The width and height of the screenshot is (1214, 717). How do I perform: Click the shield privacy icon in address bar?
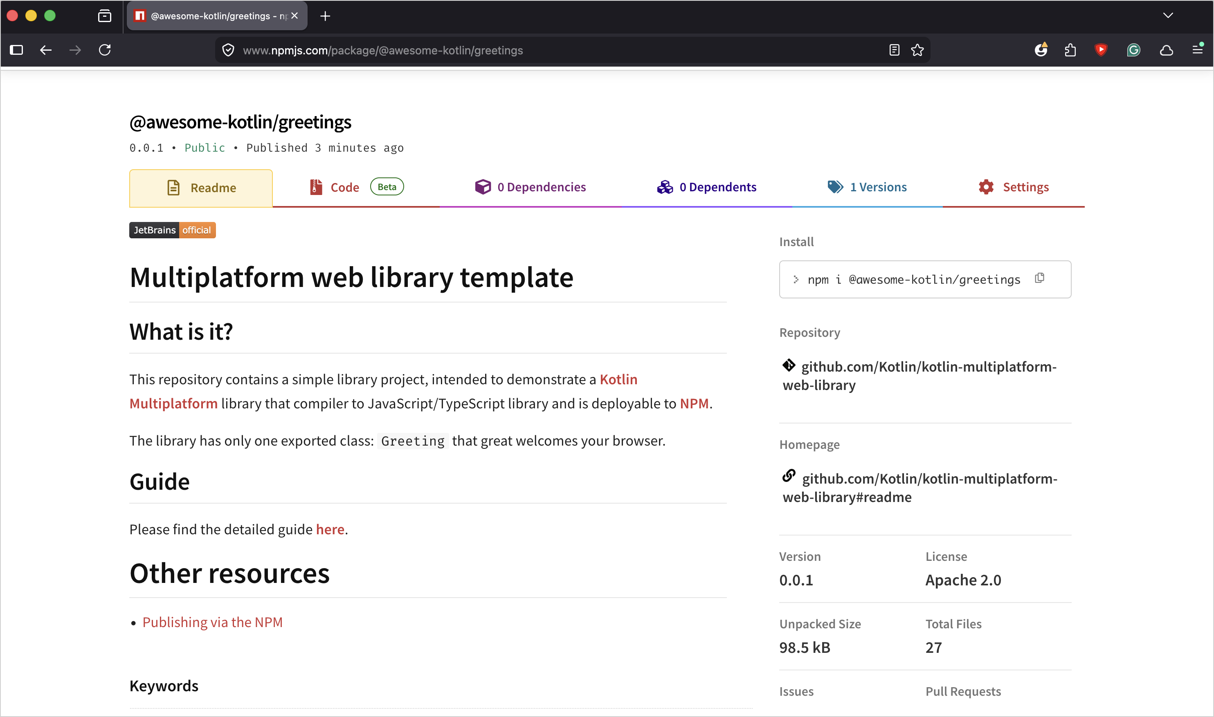pos(228,50)
